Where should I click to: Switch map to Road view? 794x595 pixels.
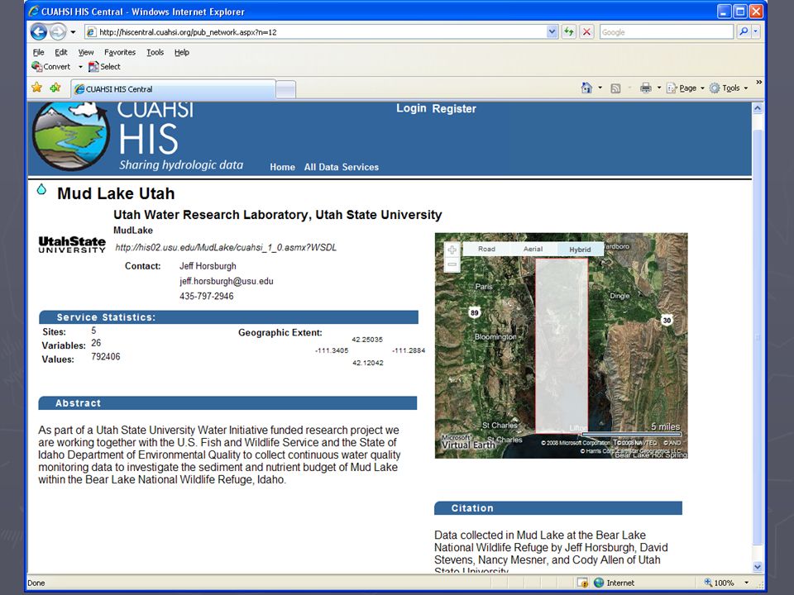click(486, 249)
